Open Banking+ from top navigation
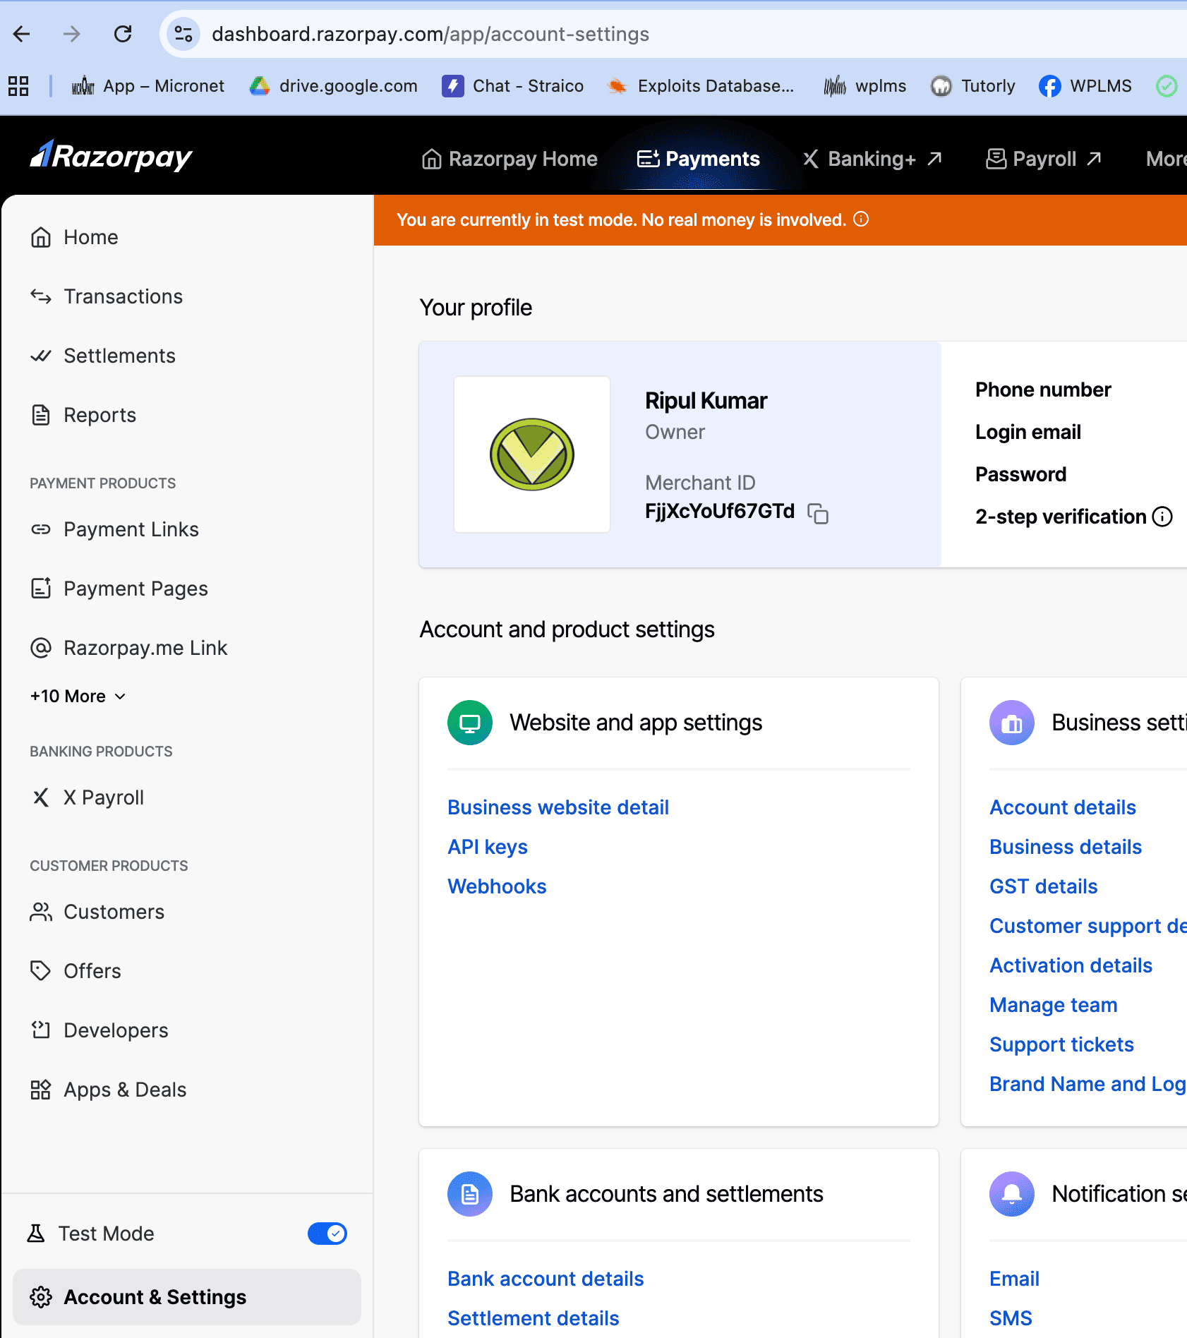Viewport: 1187px width, 1338px height. pyautogui.click(x=872, y=159)
